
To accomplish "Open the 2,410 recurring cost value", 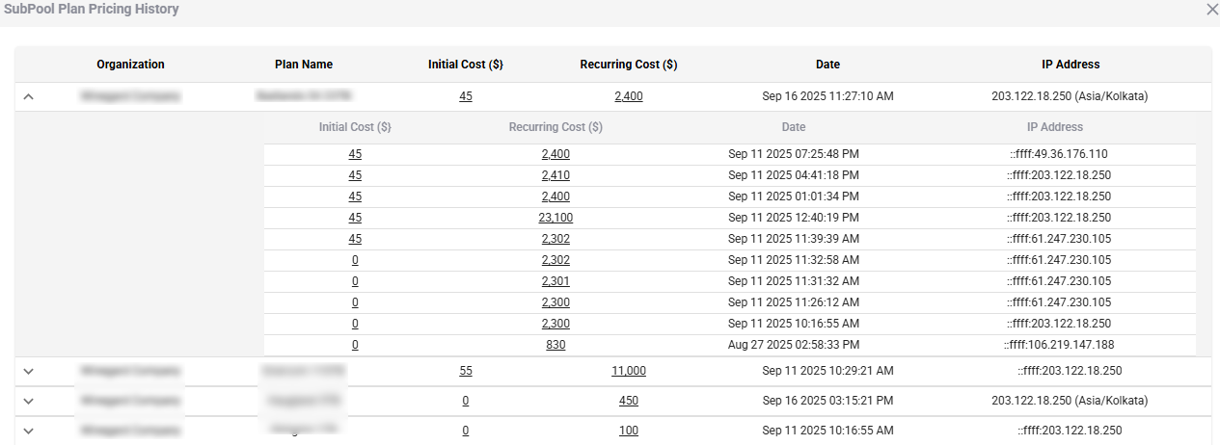I will point(556,175).
